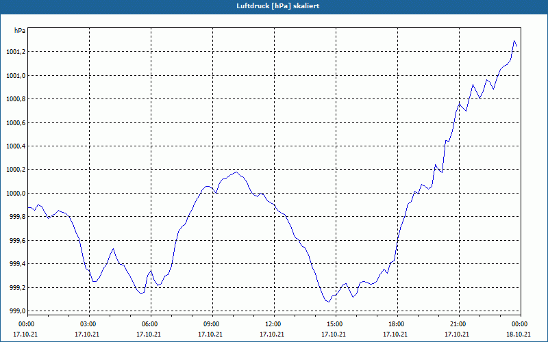
Task: Pick the 17.10.21 date under 15:00
Action: point(334,334)
